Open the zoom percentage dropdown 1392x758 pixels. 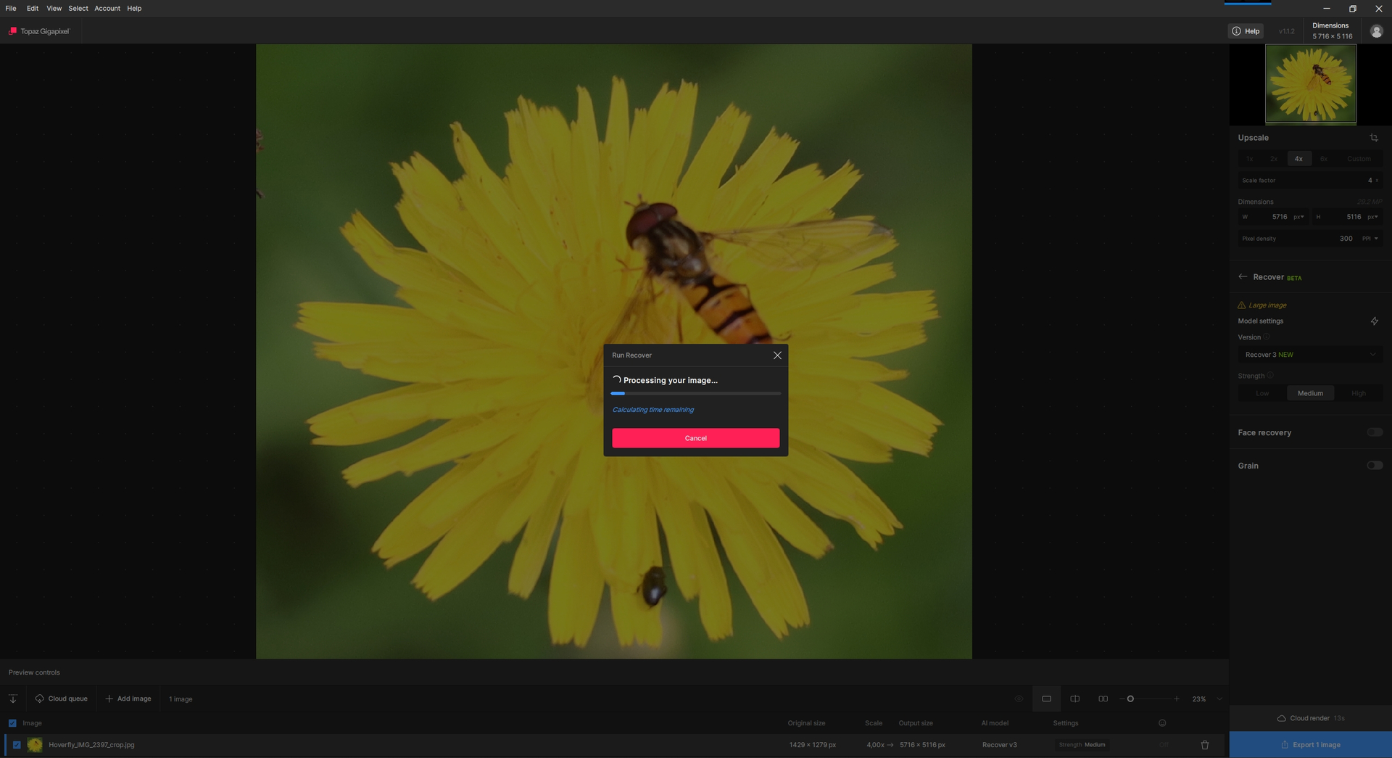1219,699
